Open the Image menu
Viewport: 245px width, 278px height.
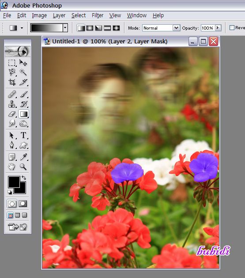(39, 15)
